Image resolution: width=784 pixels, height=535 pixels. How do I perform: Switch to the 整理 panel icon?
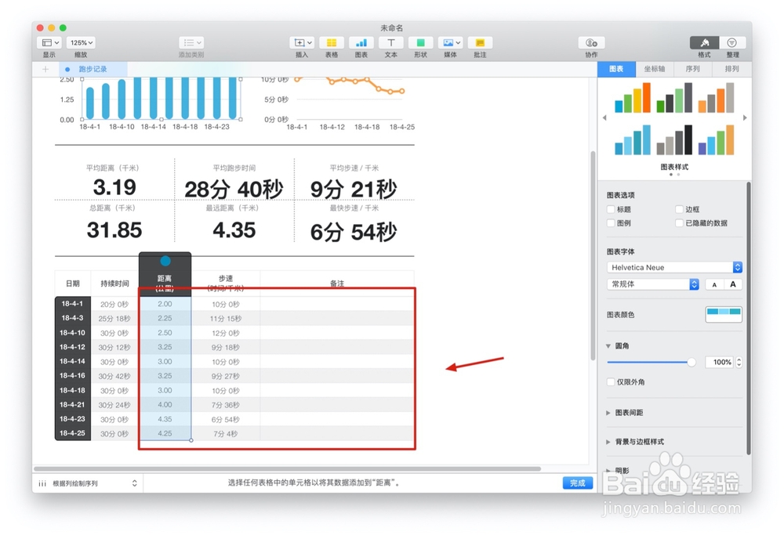pos(731,43)
